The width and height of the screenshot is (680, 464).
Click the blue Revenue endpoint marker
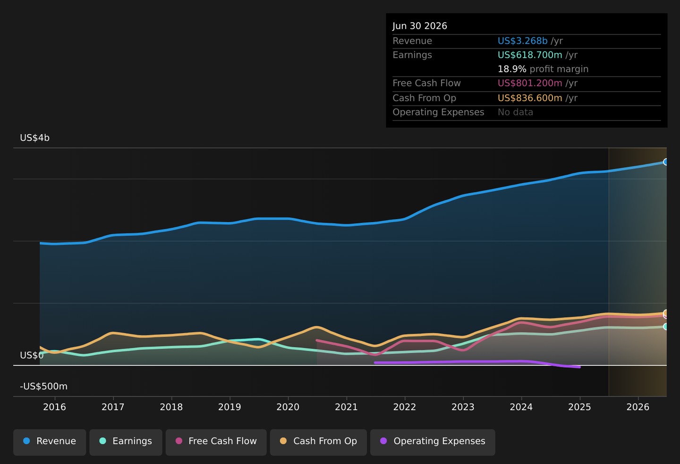(x=666, y=162)
